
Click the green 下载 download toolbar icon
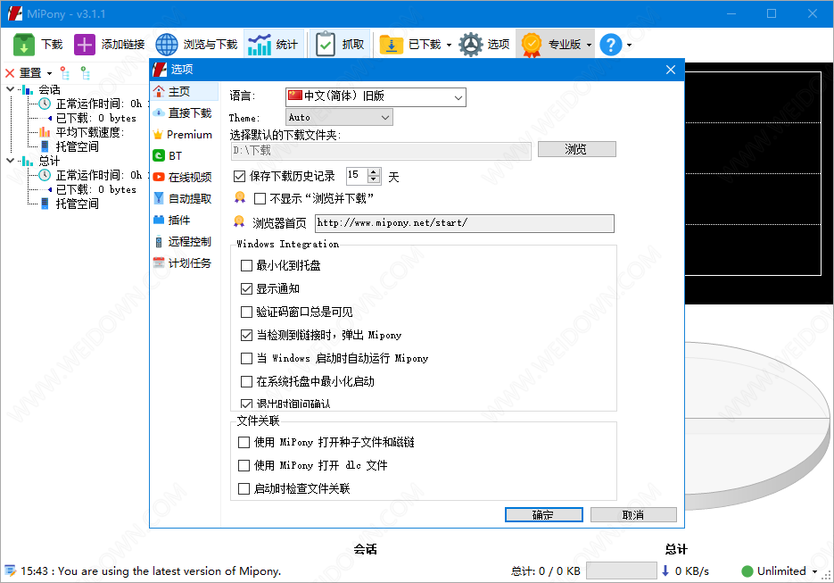pos(23,45)
